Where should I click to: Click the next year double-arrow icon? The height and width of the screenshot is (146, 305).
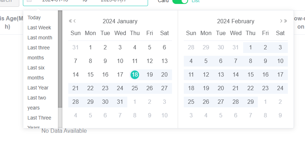click(285, 21)
